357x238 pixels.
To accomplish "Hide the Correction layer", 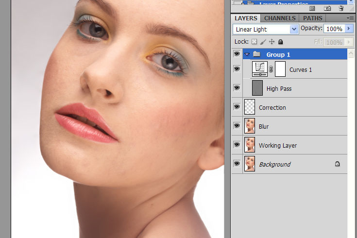I will coord(237,106).
